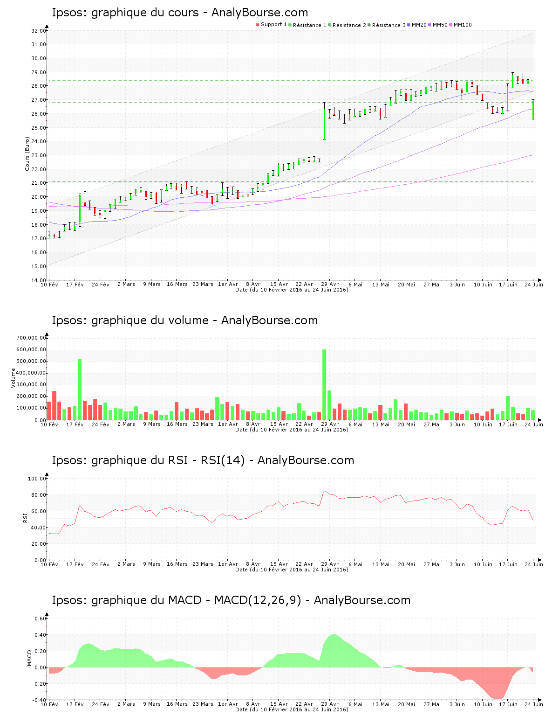This screenshot has height=723, width=559.
Task: Click the 'Cours (Euro)' axis title
Action: click(27, 153)
